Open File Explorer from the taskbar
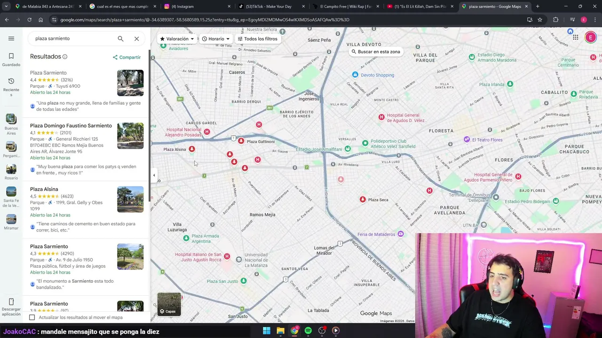602x338 pixels. 280,330
